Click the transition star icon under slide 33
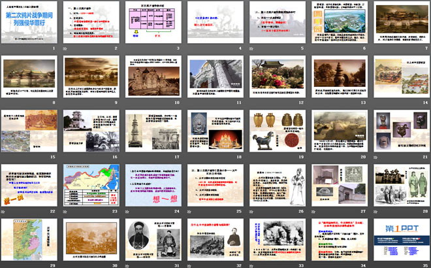 251,266
